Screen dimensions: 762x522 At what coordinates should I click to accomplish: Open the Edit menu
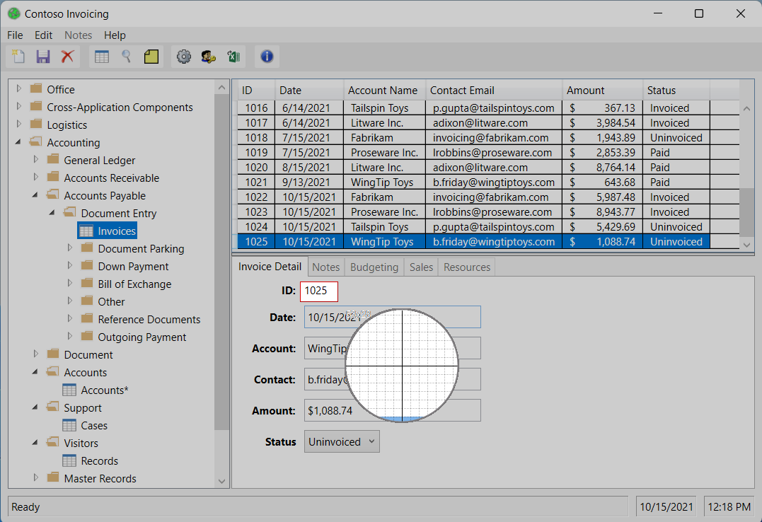click(43, 35)
